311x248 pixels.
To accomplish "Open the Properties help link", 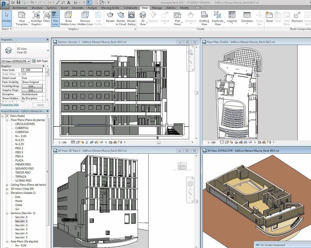I will coord(10,105).
